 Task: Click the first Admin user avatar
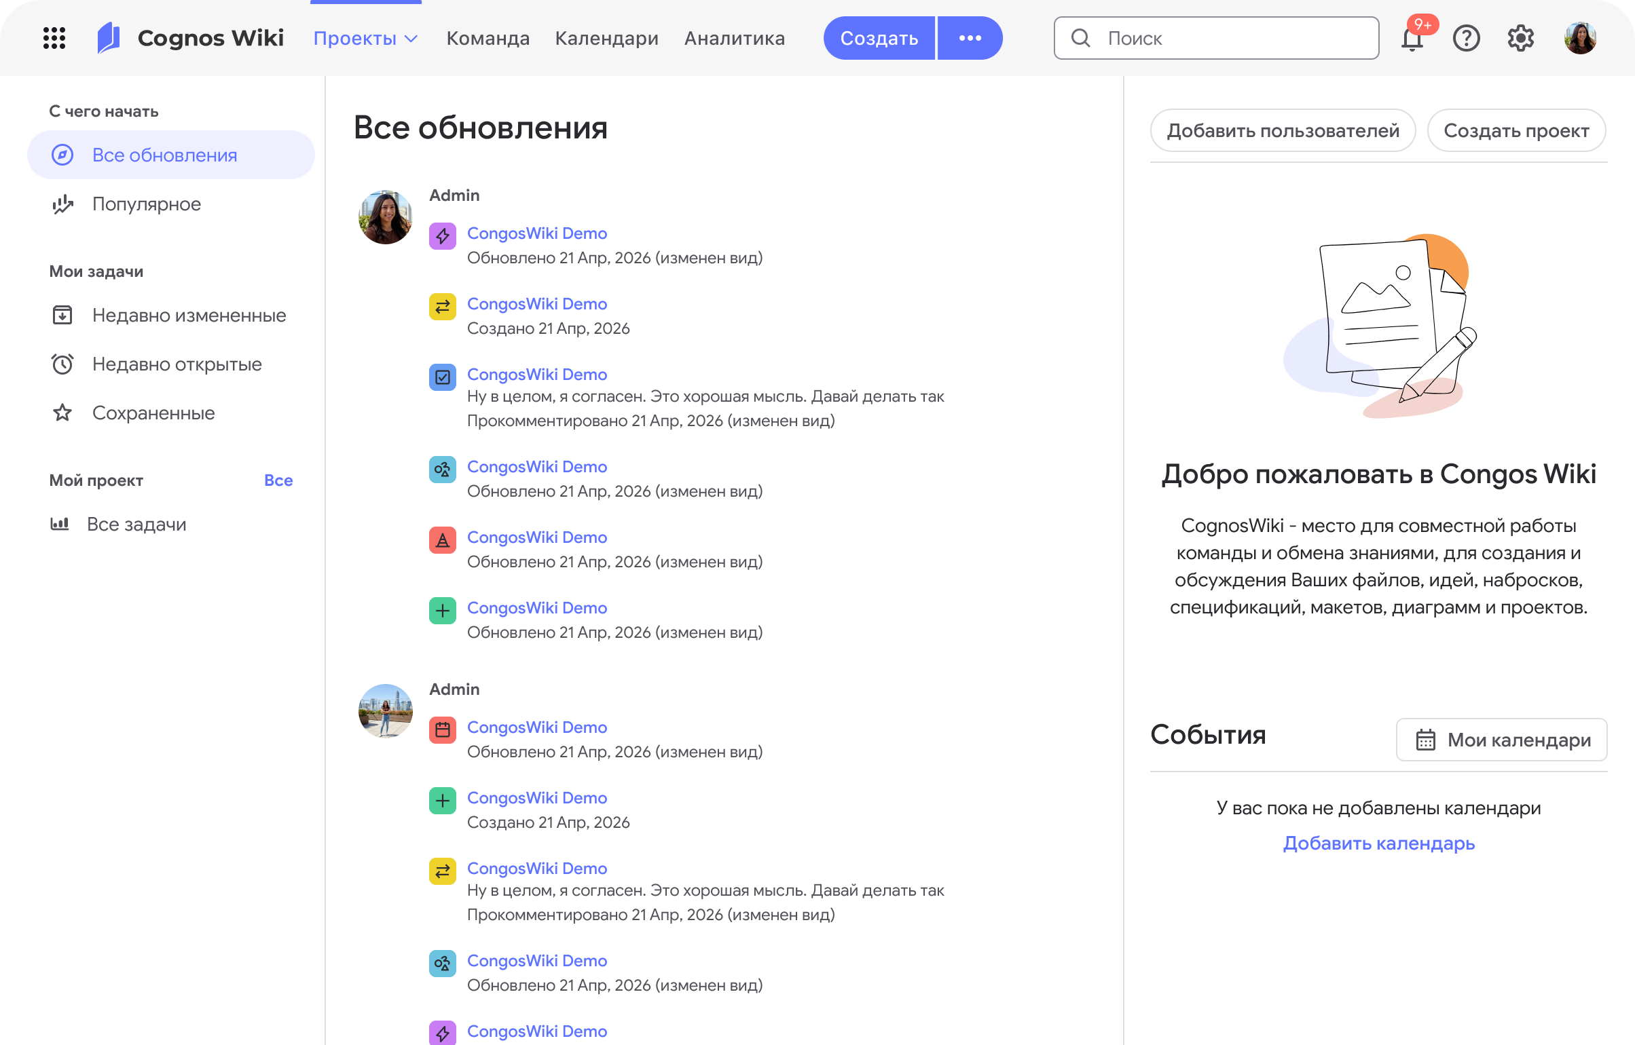click(x=386, y=217)
